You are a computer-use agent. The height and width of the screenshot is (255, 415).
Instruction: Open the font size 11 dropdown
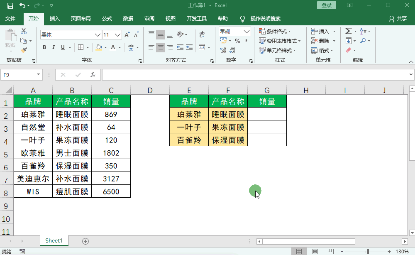point(118,35)
